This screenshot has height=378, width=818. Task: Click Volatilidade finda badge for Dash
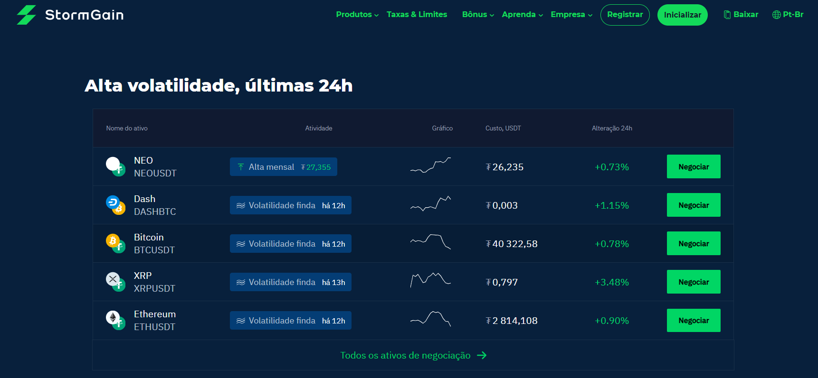pyautogui.click(x=291, y=205)
